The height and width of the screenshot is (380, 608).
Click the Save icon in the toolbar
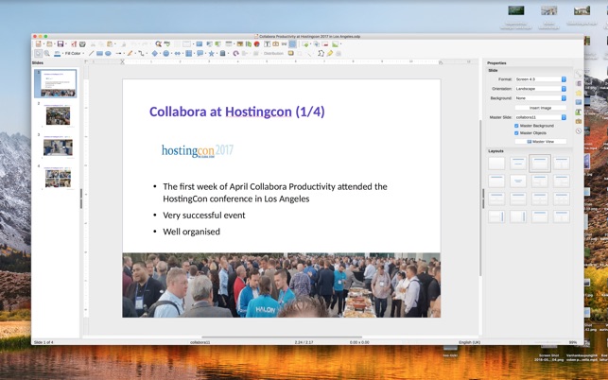point(61,44)
